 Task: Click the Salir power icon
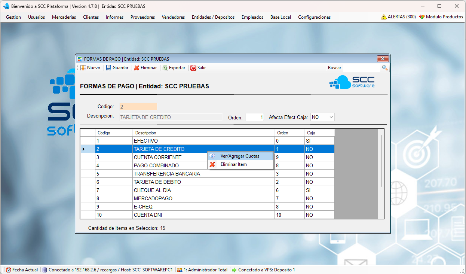coord(193,68)
